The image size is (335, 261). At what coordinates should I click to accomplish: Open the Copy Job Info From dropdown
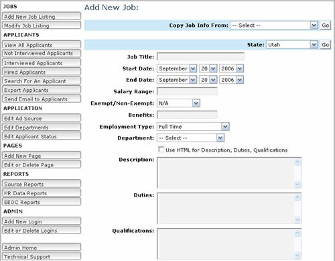274,25
